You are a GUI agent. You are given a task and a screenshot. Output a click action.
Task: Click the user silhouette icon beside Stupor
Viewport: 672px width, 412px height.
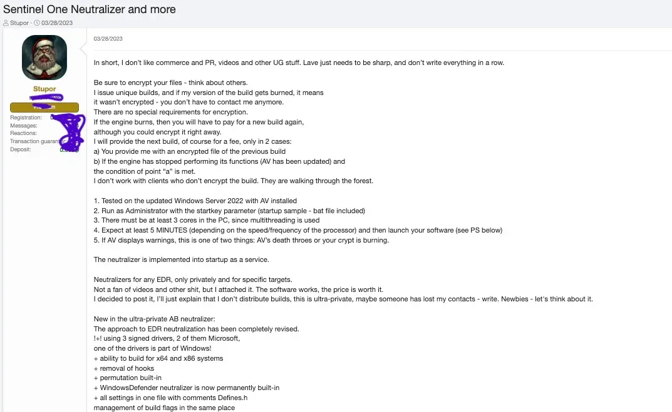point(6,23)
